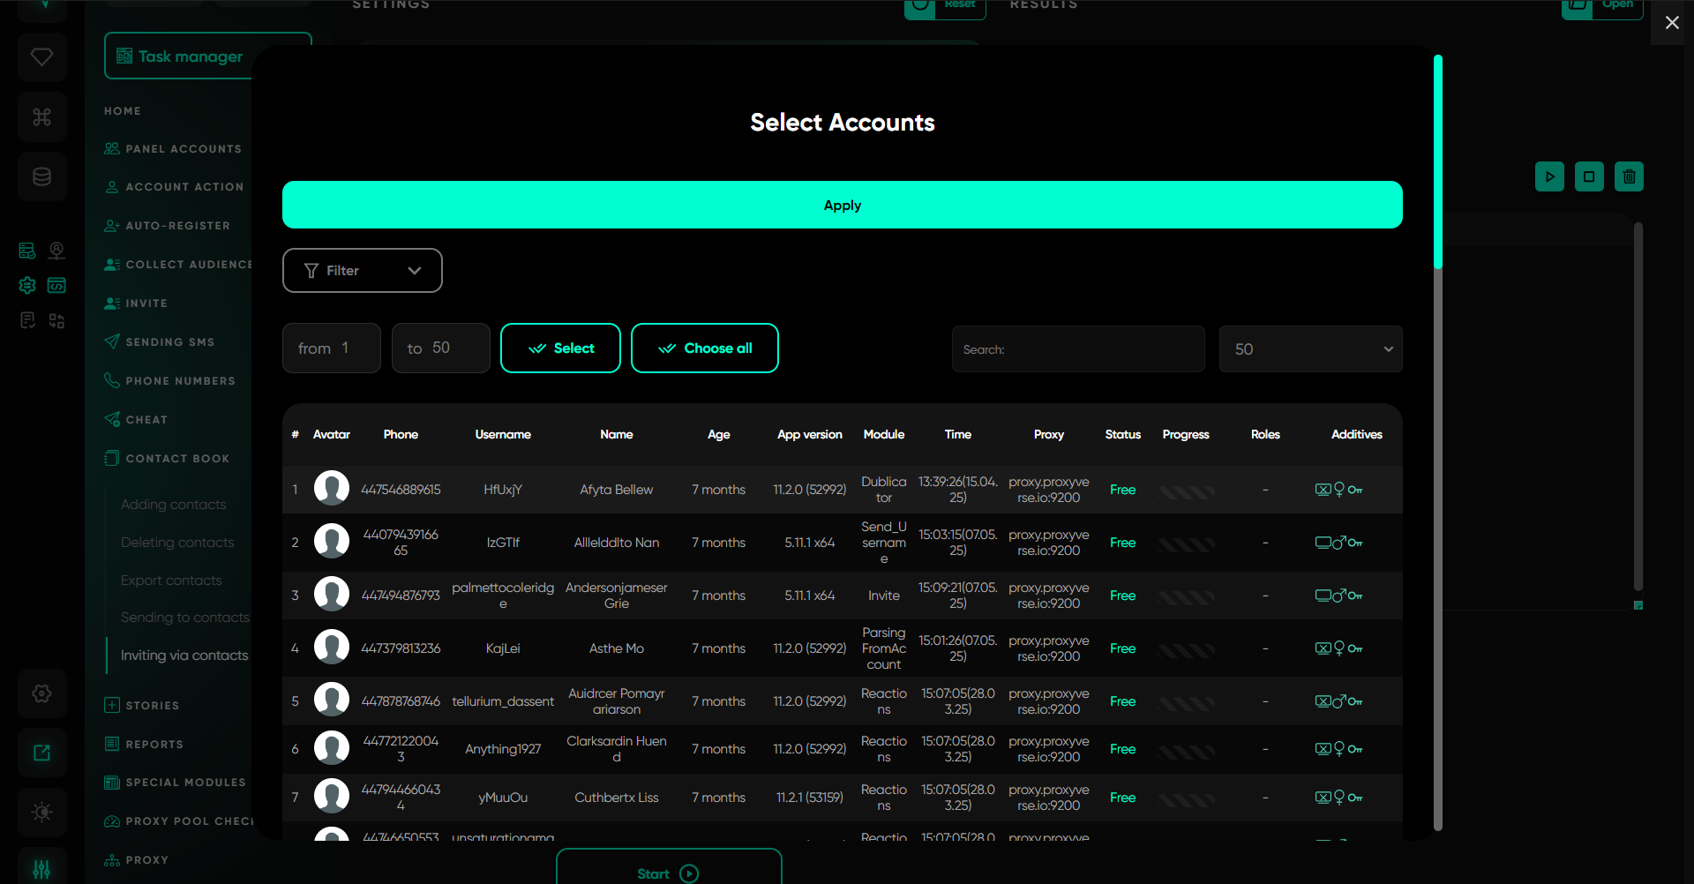The width and height of the screenshot is (1694, 884).
Task: Click the brightness theme icon in sidebar
Action: point(41,812)
